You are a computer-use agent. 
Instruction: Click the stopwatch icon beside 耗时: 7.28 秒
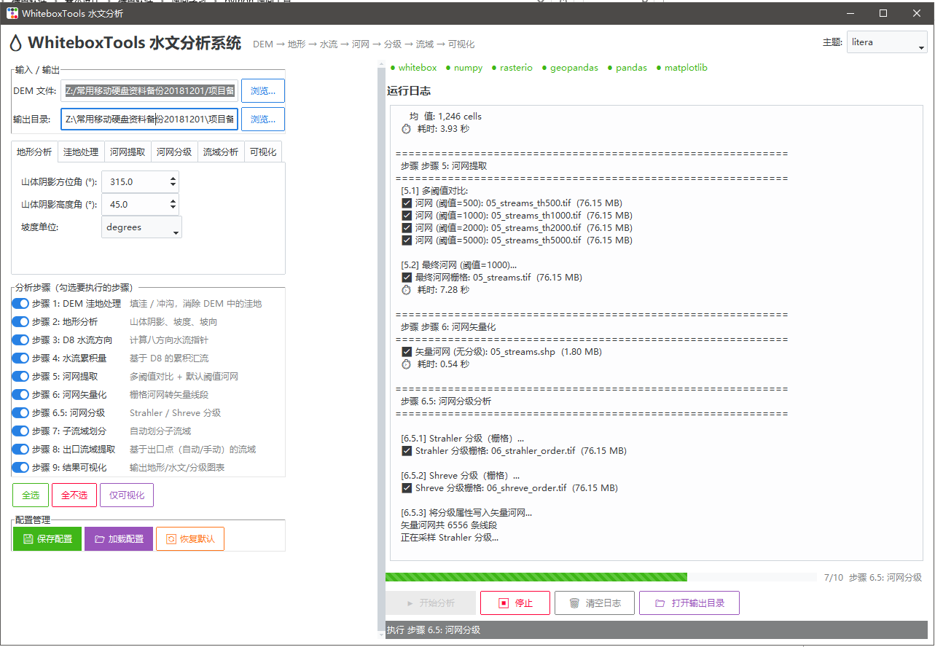(407, 290)
